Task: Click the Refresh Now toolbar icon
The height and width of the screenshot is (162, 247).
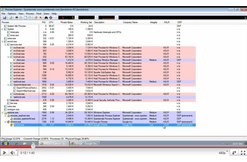Action: (11, 18)
